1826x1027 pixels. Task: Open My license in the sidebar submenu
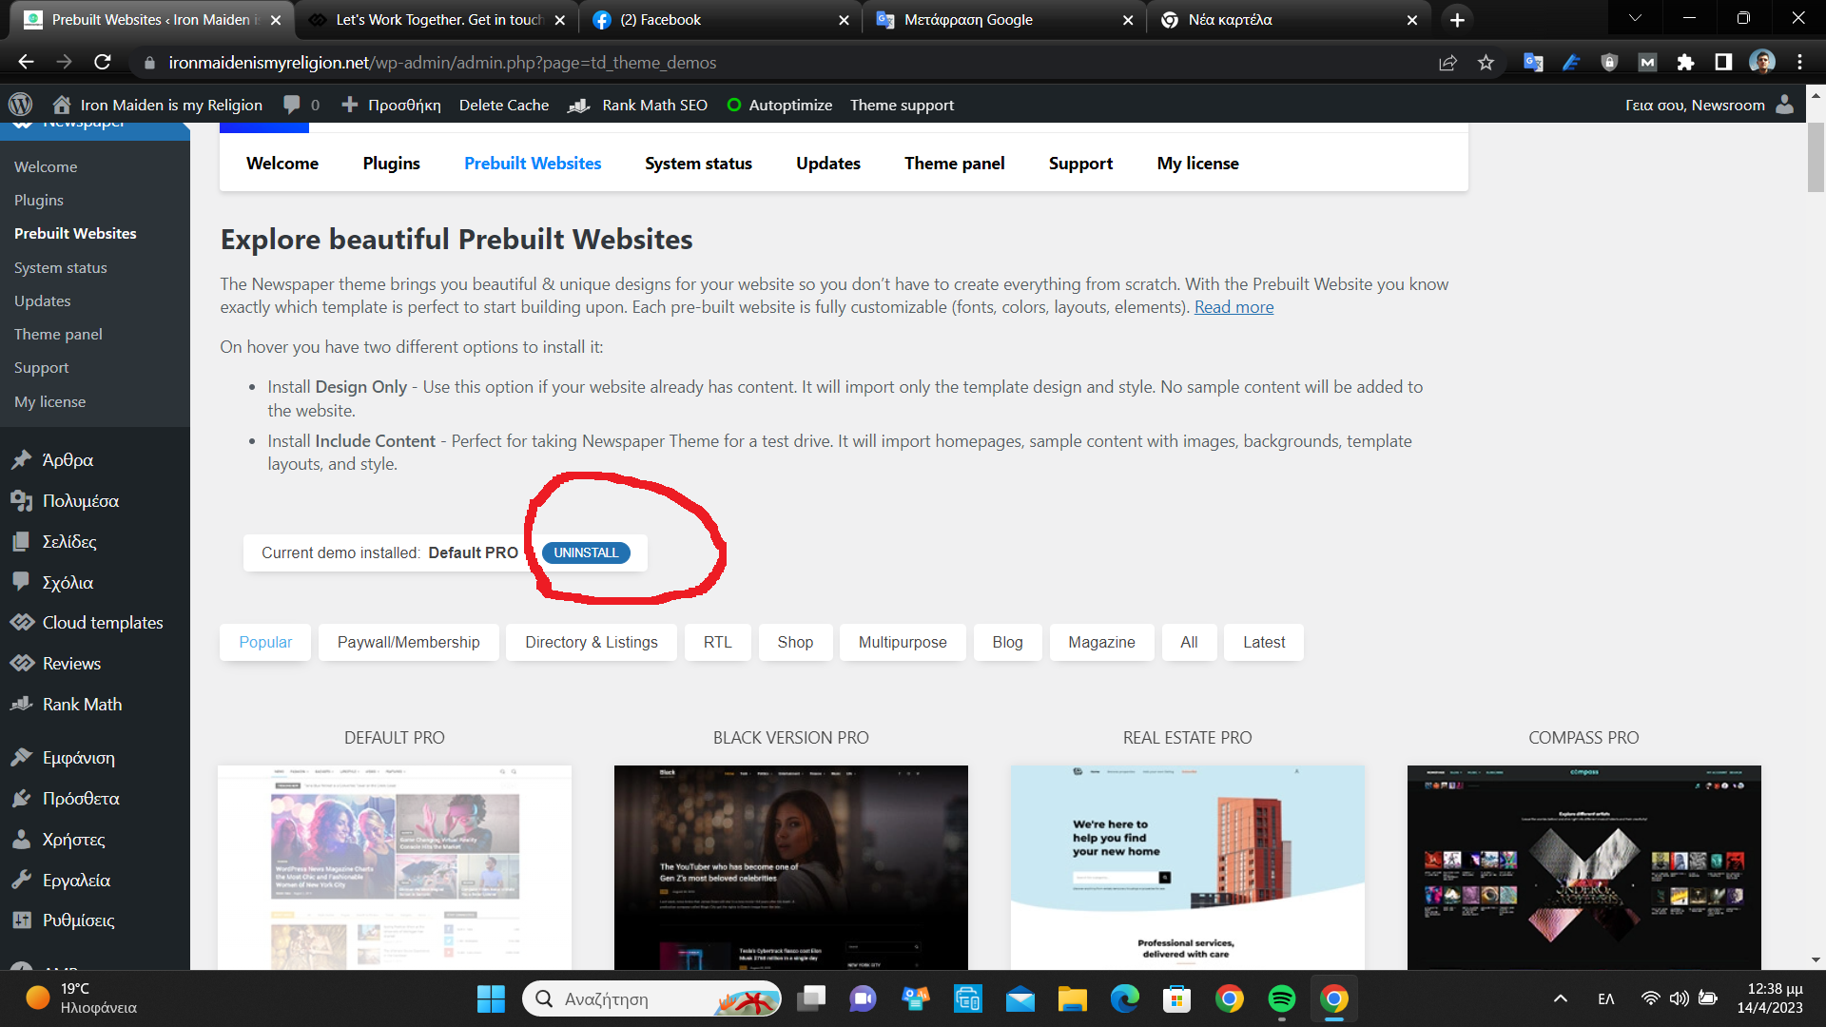tap(49, 402)
